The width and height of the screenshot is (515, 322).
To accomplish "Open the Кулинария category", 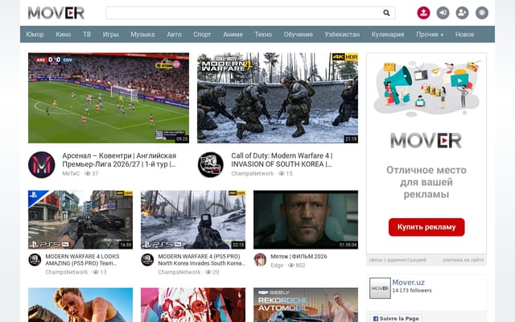I will pyautogui.click(x=388, y=34).
